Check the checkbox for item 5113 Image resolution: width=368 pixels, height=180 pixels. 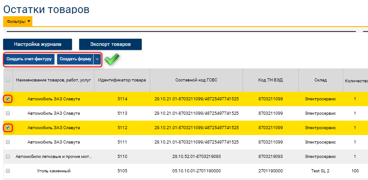[8, 113]
